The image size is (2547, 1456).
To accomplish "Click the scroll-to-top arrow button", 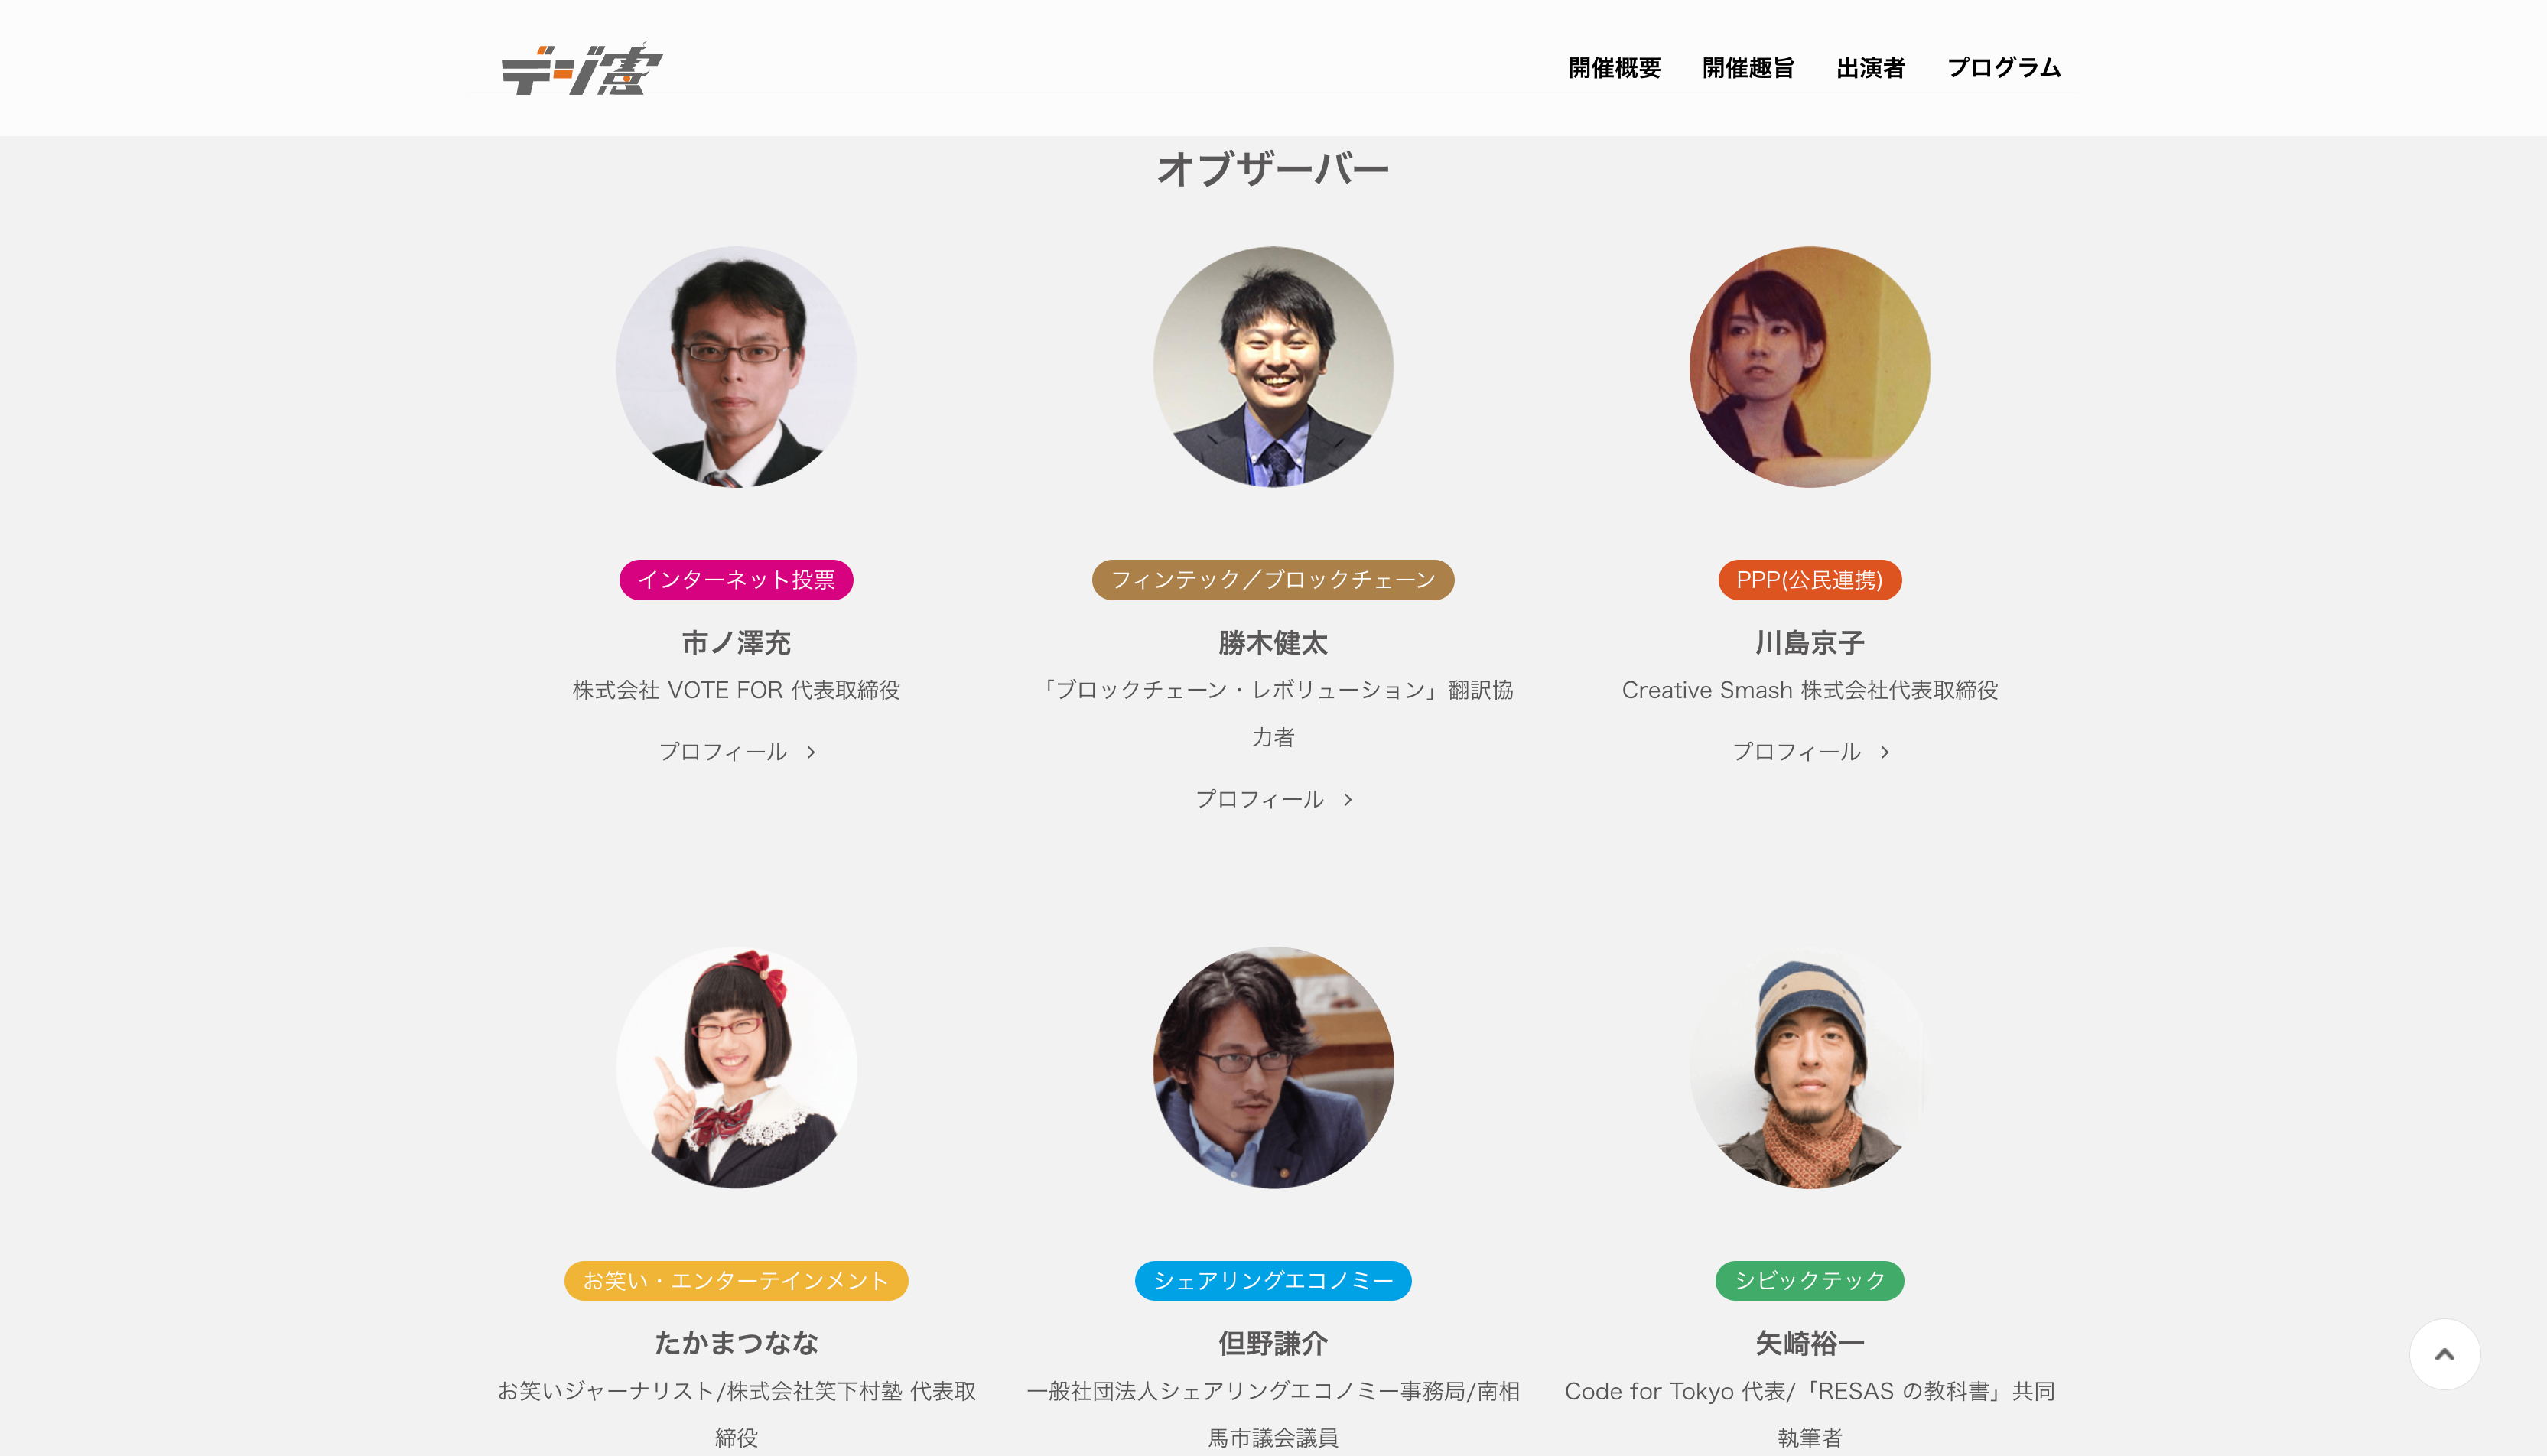I will tap(2444, 1354).
